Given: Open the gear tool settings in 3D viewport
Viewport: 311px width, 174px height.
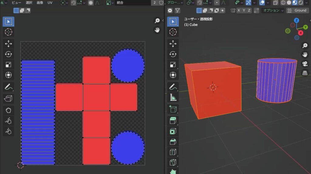Looking at the screenshot, I should pos(170,11).
